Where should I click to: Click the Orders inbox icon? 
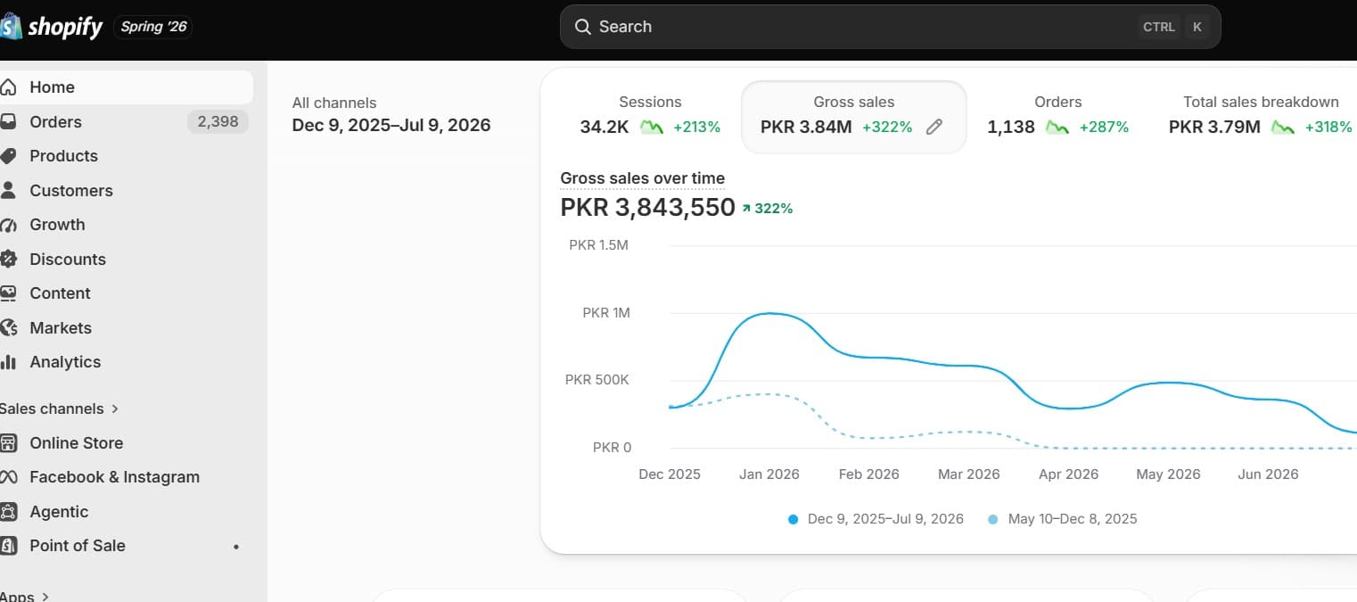[9, 122]
